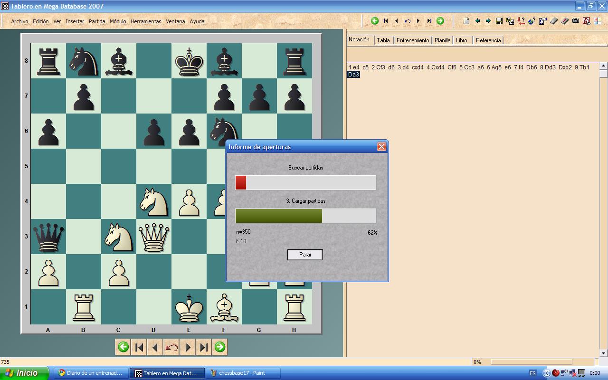Undo the move with the red curved arrow
The image size is (608, 380).
(x=171, y=347)
